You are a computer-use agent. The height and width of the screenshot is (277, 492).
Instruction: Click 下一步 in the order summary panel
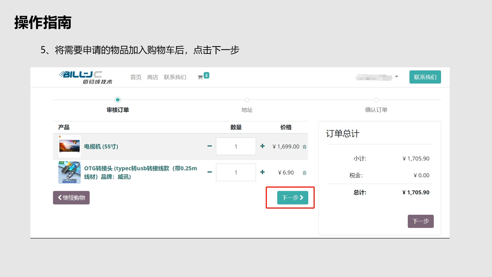click(x=421, y=221)
